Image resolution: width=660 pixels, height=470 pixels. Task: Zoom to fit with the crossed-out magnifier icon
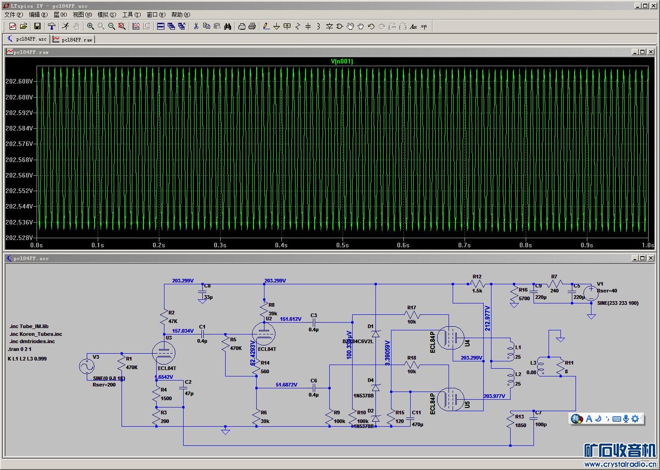click(122, 26)
